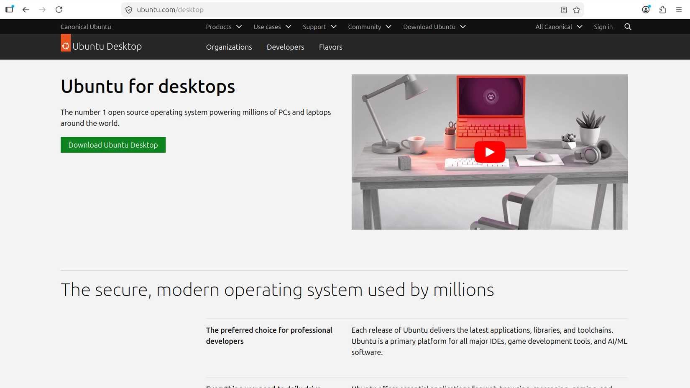This screenshot has width=690, height=388.
Task: Reload the page with refresh icon
Action: point(59,10)
